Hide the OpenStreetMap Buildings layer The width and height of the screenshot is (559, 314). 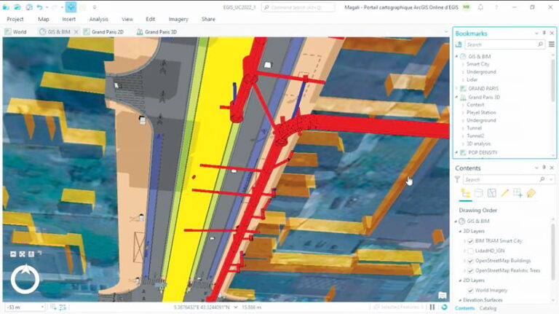pyautogui.click(x=470, y=261)
